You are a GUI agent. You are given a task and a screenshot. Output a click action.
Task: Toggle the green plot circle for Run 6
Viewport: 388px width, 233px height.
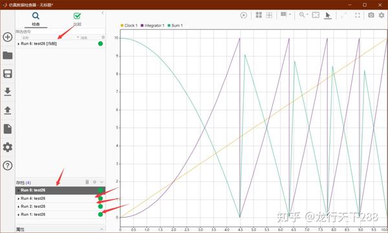(100, 43)
